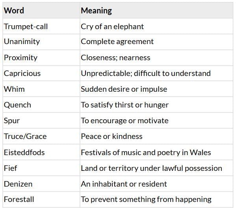This screenshot has width=236, height=211.
Task: Click the Closeness; nearness meaning
Action: point(115,58)
